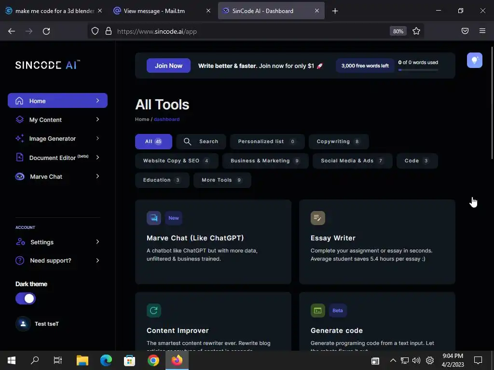Expand the Image Generator chevron

pyautogui.click(x=97, y=138)
